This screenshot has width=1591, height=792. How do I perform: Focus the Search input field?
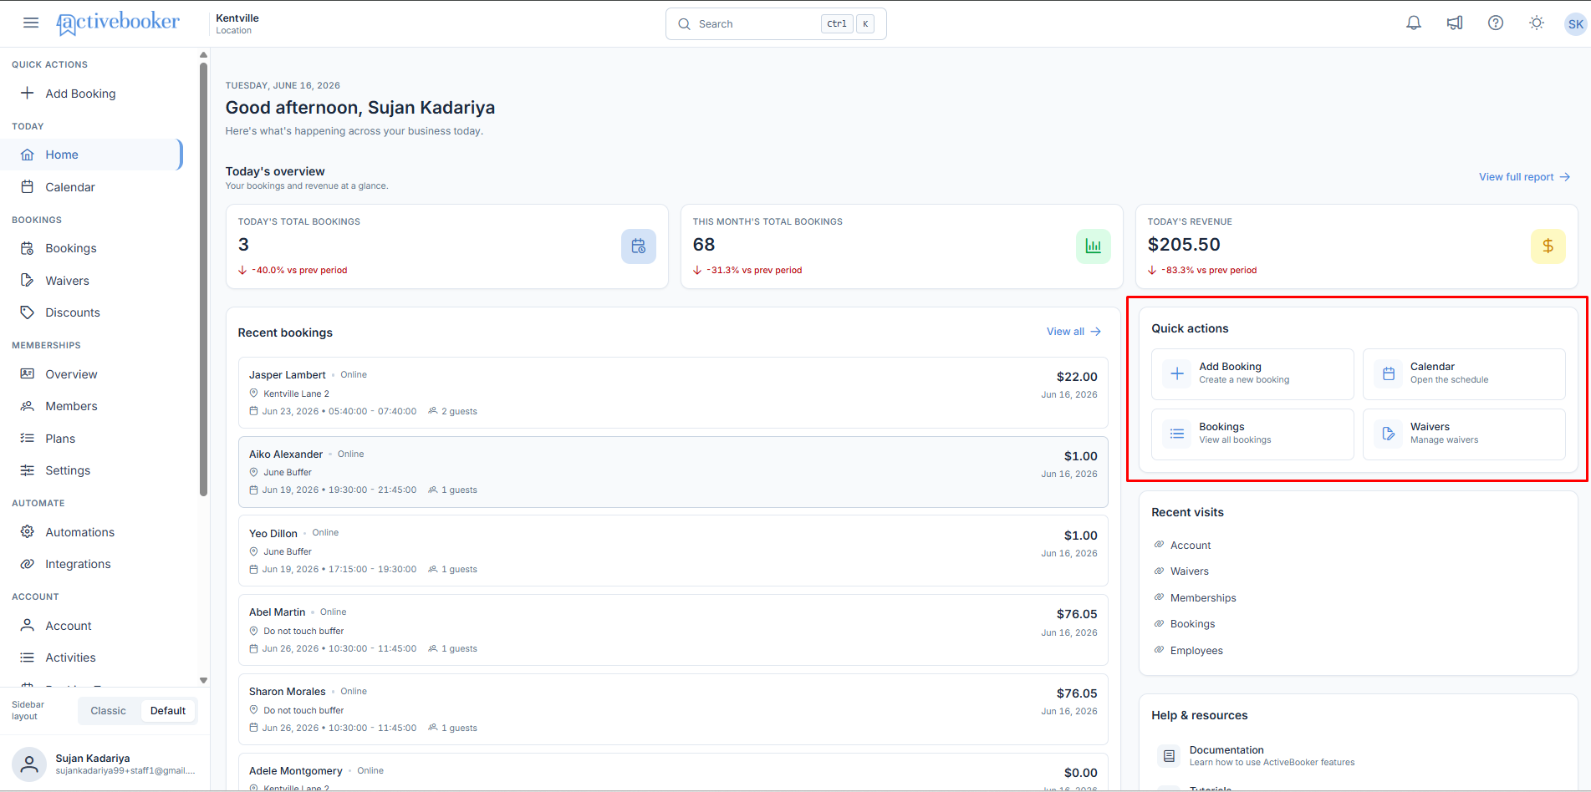point(776,23)
